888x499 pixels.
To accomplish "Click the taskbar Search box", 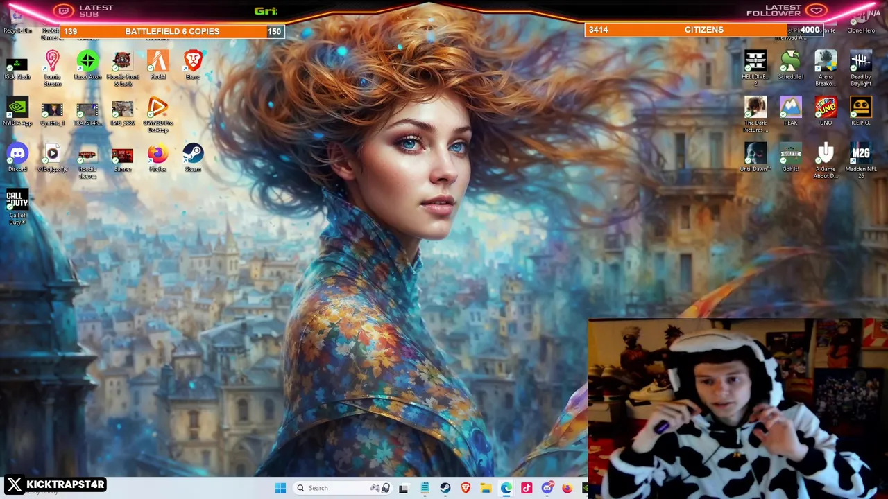I will [343, 488].
